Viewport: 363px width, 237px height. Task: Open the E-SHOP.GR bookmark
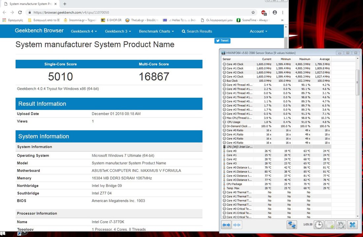pyautogui.click(x=111, y=20)
